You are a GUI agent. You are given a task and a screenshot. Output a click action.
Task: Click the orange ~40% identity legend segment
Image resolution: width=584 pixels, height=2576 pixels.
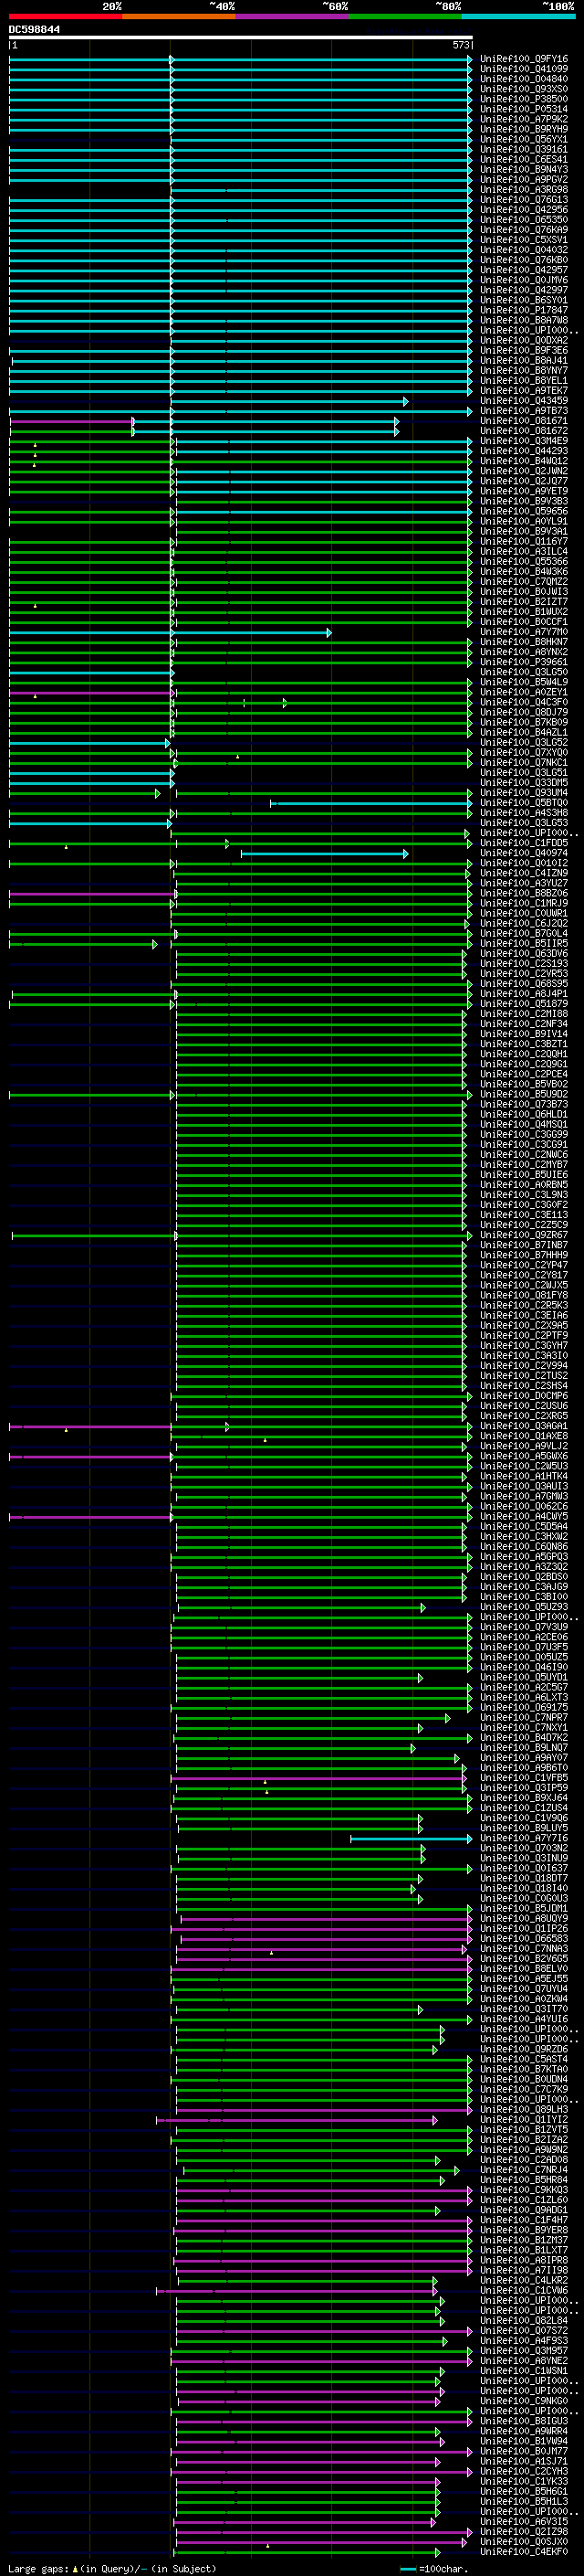click(x=179, y=16)
